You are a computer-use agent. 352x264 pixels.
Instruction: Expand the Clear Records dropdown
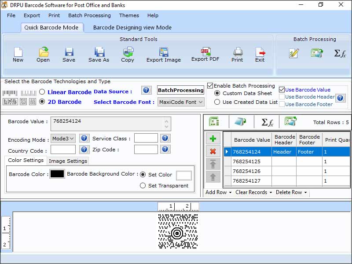pyautogui.click(x=254, y=192)
